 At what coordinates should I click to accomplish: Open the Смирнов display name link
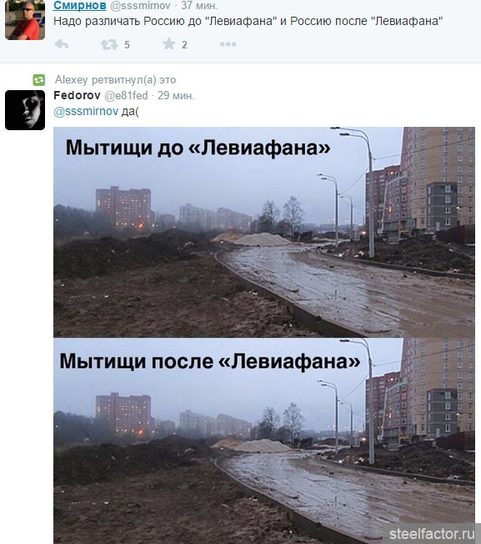(x=80, y=5)
